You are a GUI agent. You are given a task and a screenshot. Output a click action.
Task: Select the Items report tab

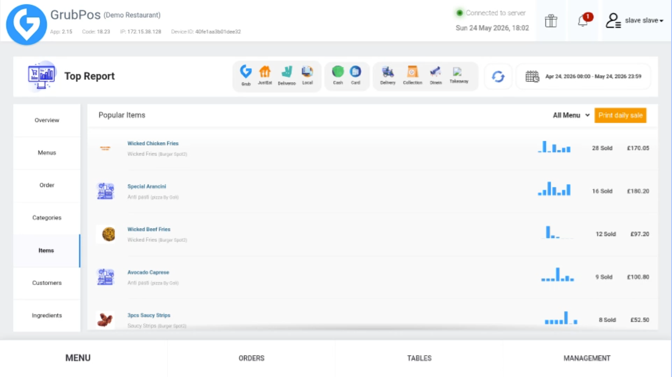(47, 250)
